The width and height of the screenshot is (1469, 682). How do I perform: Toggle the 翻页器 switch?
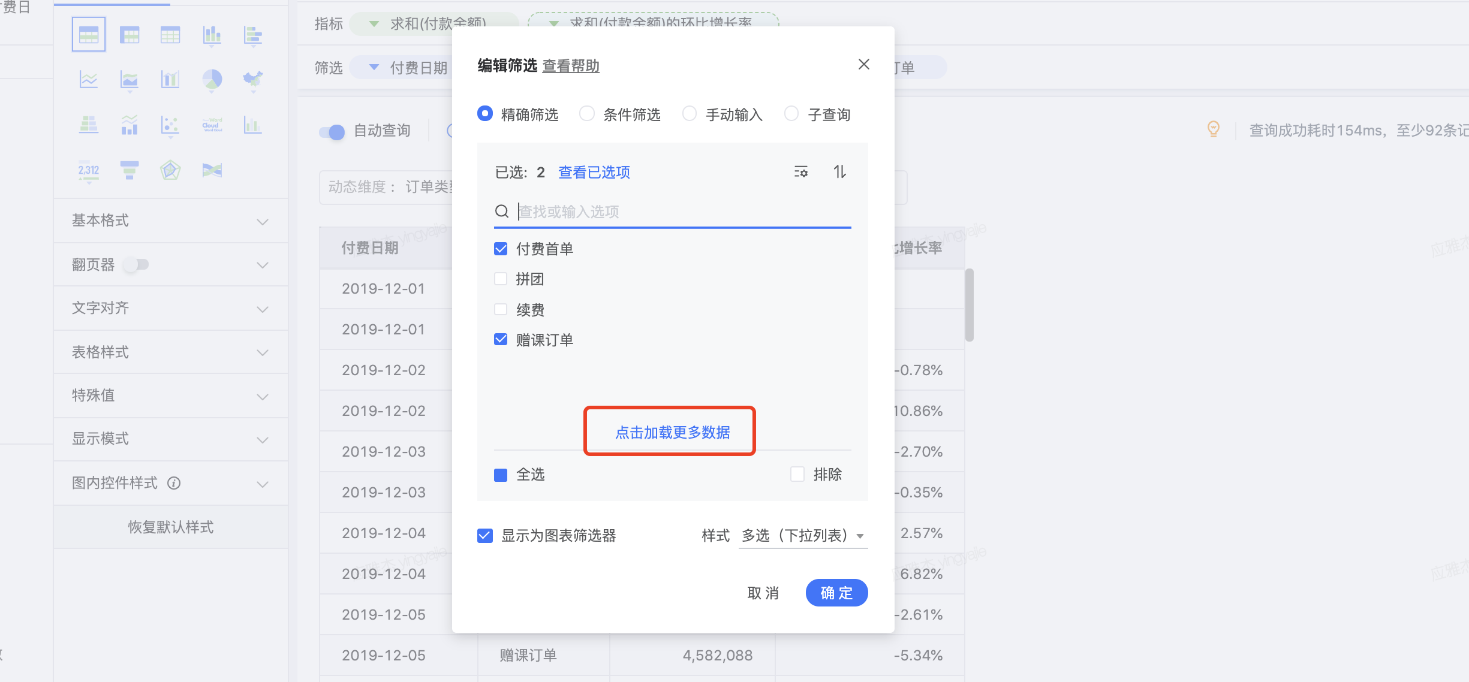click(137, 264)
